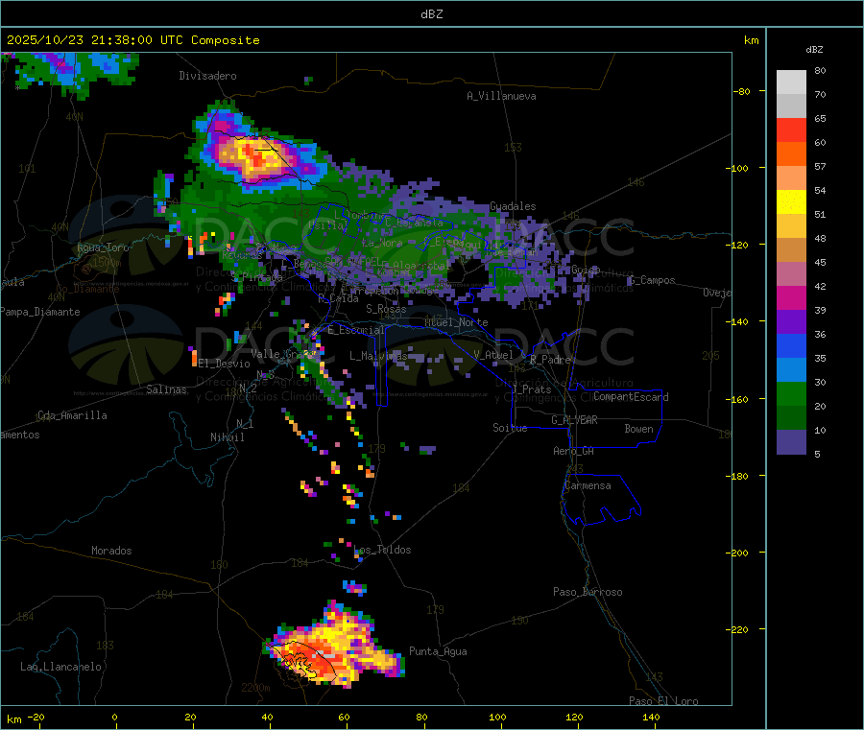Click the Salinas map label

point(166,389)
